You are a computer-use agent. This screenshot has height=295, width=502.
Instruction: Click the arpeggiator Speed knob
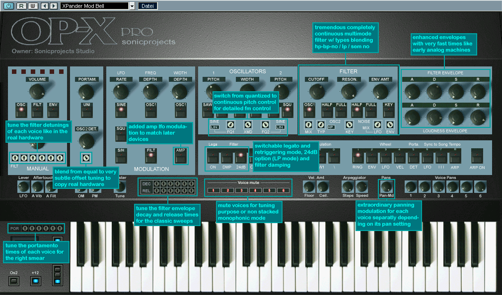point(361,187)
